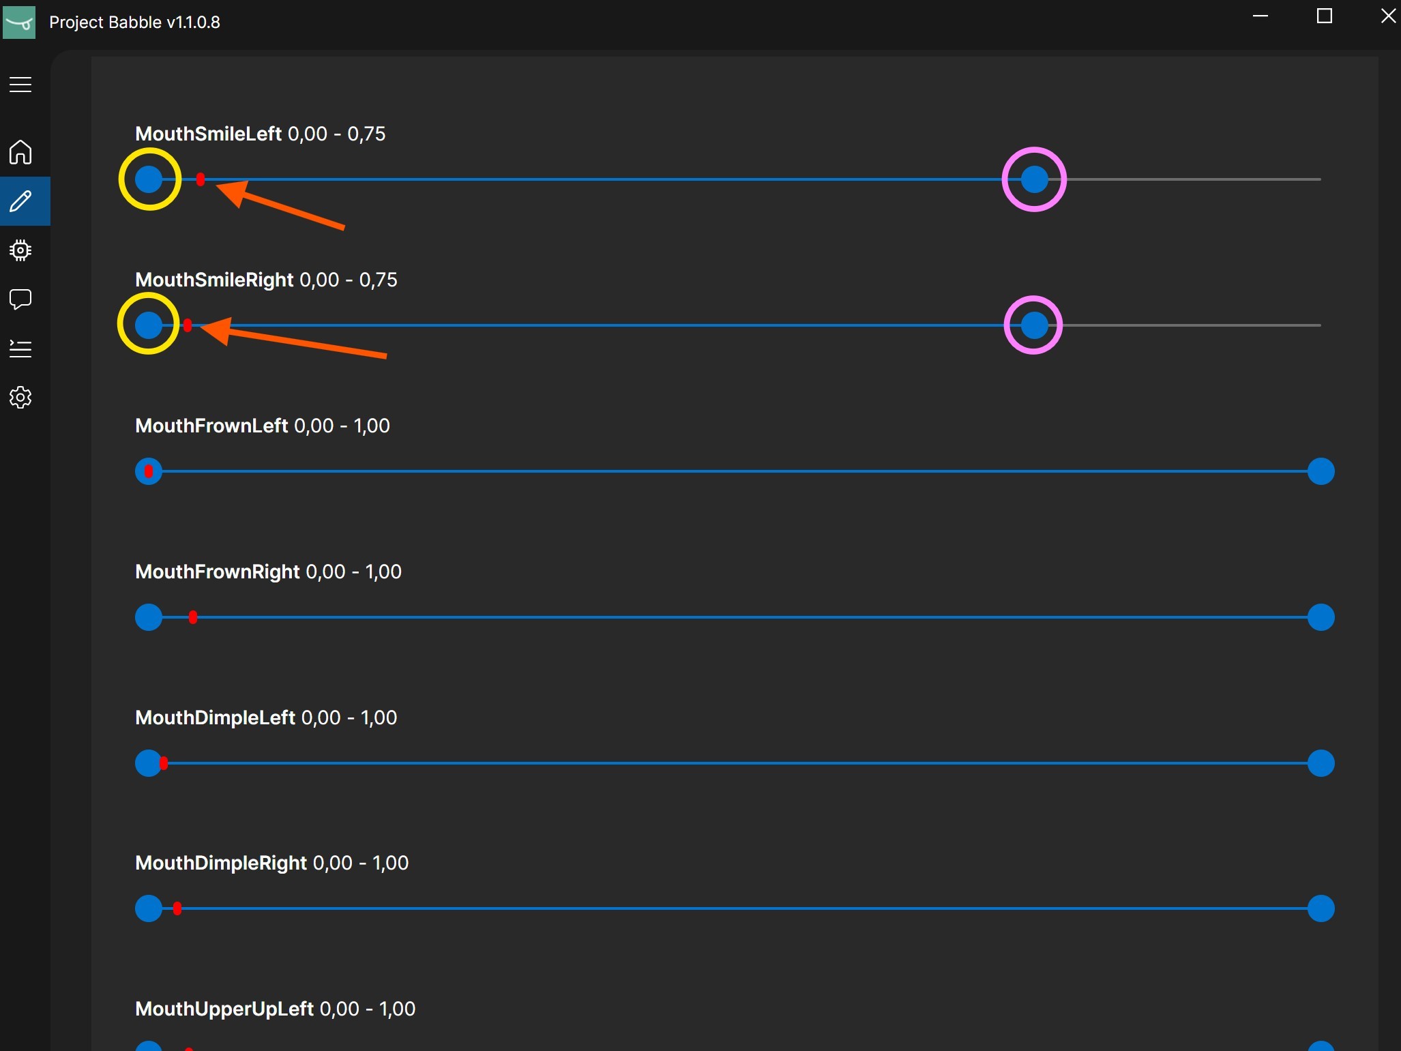Screen dimensions: 1401x1051
Task: Click the MouthFrownRight left-side handle
Action: [x=148, y=617]
